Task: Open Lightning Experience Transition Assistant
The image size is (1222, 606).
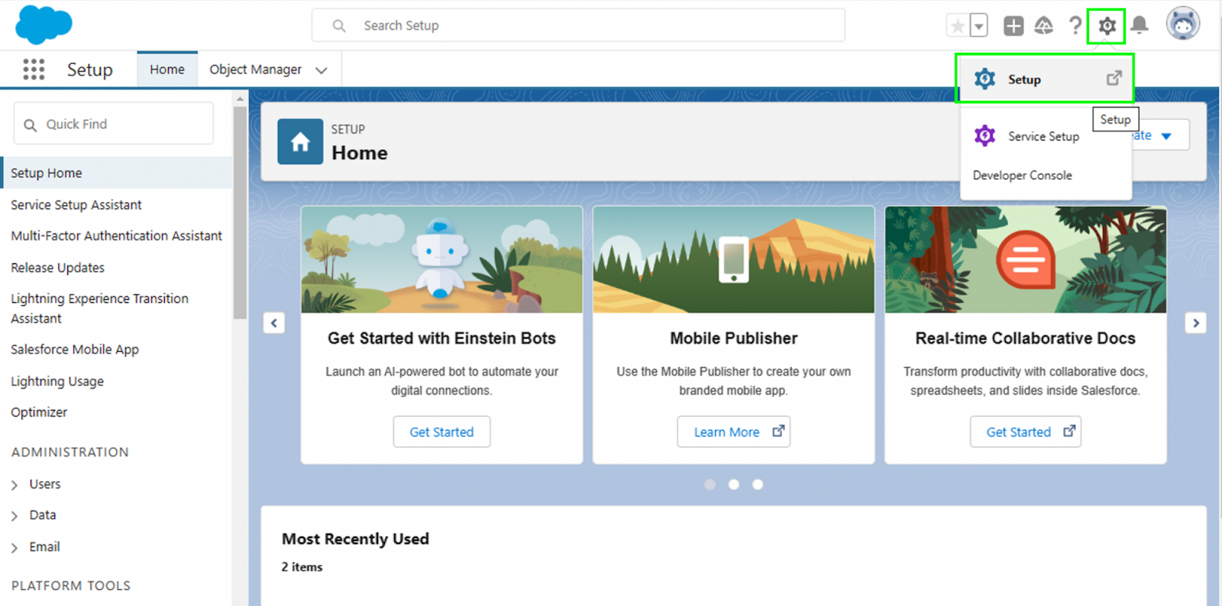Action: [x=99, y=308]
